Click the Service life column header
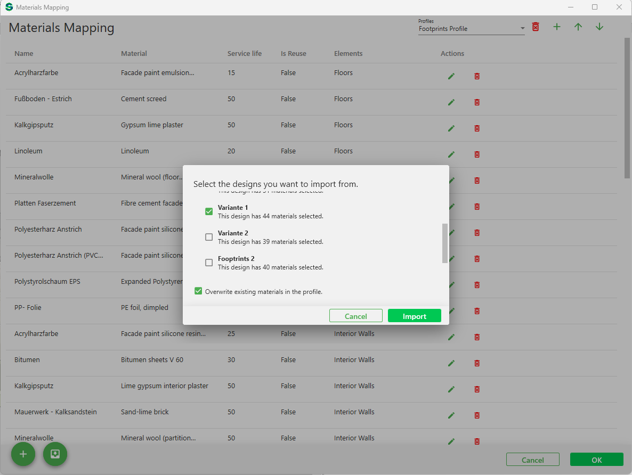Image resolution: width=632 pixels, height=475 pixels. [245, 53]
